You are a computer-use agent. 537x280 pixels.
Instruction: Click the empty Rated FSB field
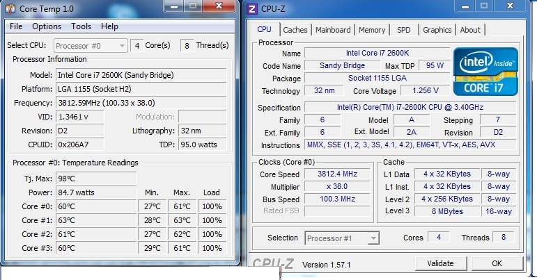[337, 211]
